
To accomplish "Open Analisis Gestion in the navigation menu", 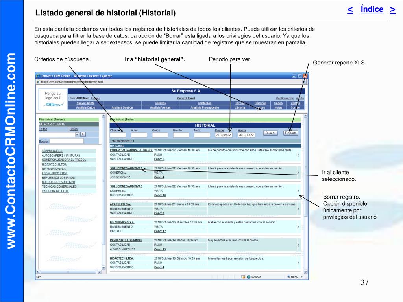I will (x=122, y=107).
